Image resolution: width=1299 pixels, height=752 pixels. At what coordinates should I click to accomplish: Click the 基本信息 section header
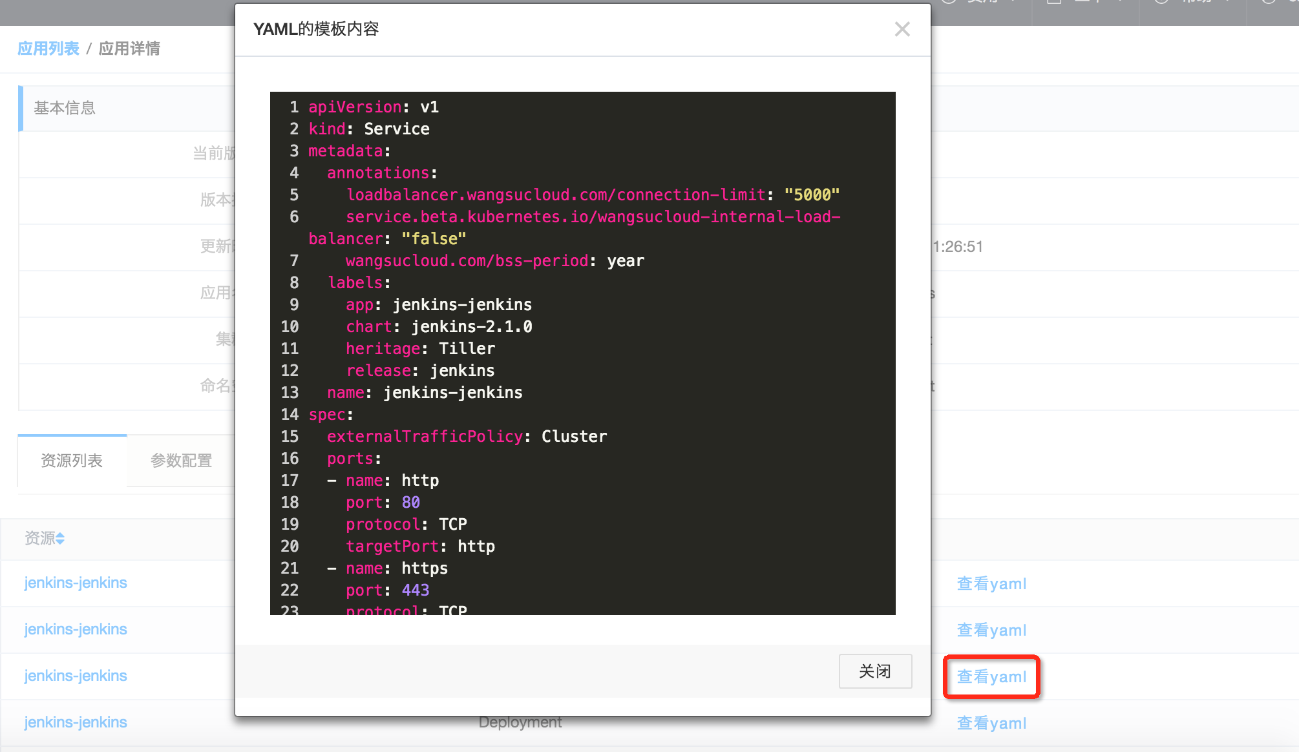tap(65, 108)
